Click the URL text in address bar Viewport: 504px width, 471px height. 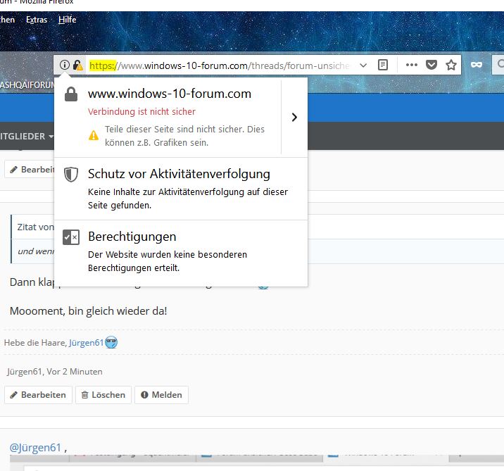tap(219, 65)
